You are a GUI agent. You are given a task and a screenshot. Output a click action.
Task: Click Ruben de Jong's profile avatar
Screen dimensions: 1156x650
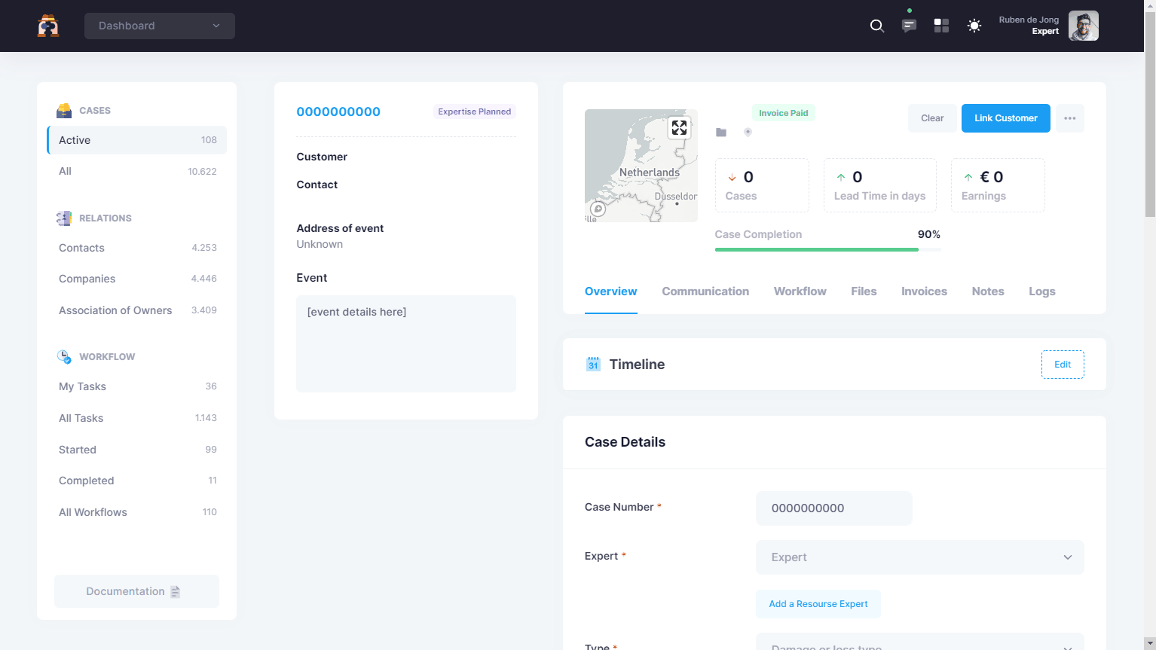click(1083, 26)
